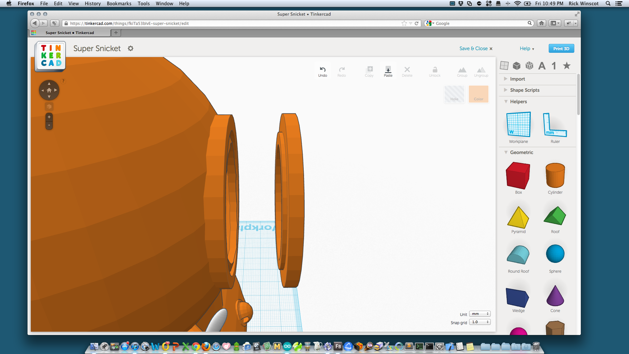The image size is (629, 354).
Task: Pick the green Roof shape
Action: click(x=555, y=216)
